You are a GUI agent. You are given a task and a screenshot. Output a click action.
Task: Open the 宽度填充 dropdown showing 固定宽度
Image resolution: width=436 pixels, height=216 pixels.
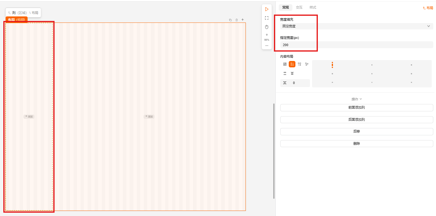coord(356,26)
